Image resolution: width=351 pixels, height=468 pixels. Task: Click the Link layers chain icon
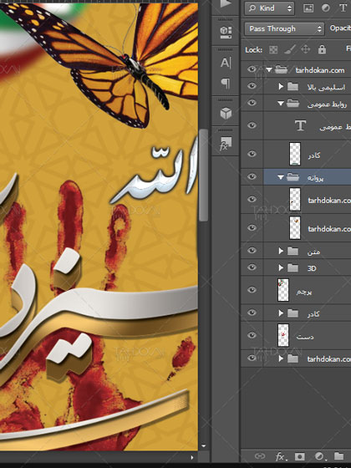(260, 456)
